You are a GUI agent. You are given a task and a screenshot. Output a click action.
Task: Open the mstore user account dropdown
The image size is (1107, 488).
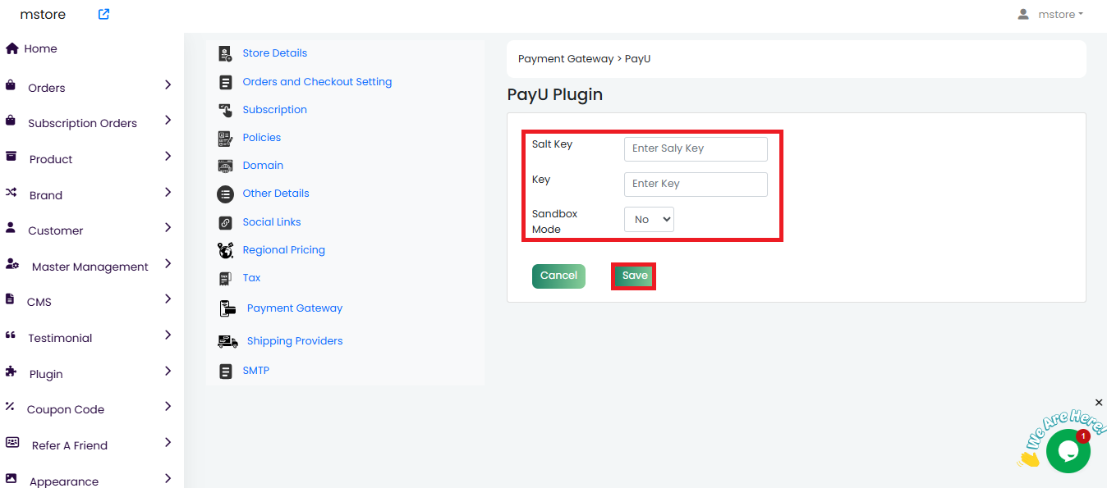tap(1050, 14)
